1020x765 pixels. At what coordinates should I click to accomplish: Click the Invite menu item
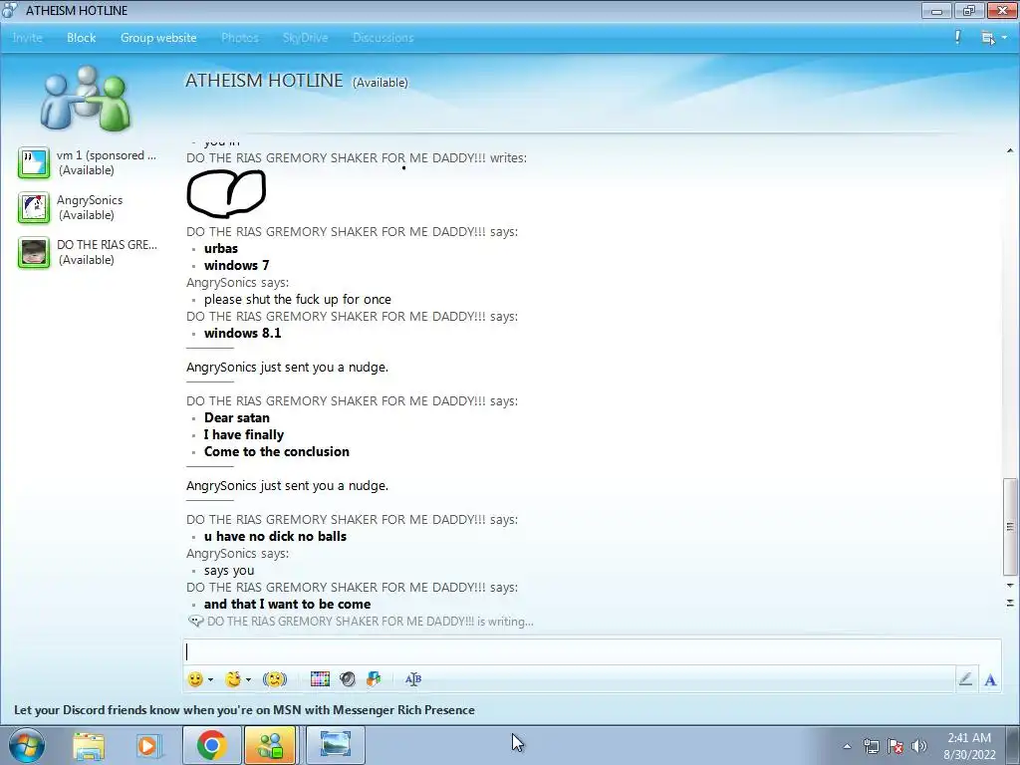click(x=27, y=38)
